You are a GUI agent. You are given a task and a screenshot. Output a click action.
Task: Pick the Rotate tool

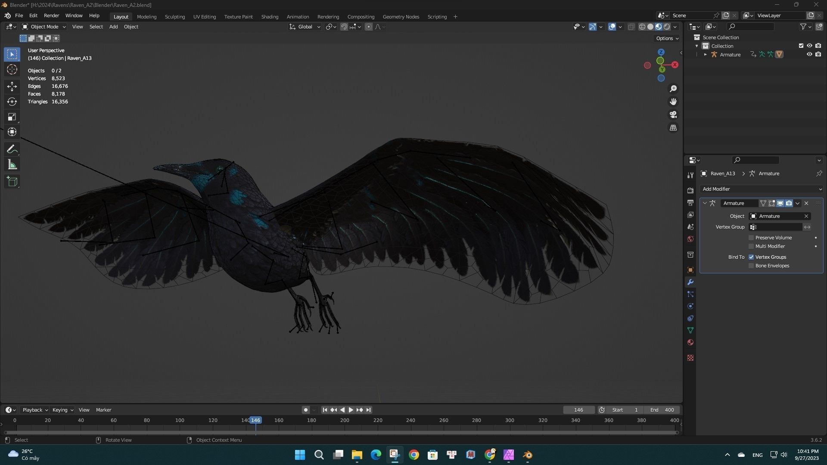click(x=12, y=102)
